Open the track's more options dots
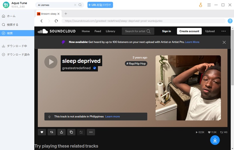The height and width of the screenshot is (150, 234). pyautogui.click(x=91, y=132)
